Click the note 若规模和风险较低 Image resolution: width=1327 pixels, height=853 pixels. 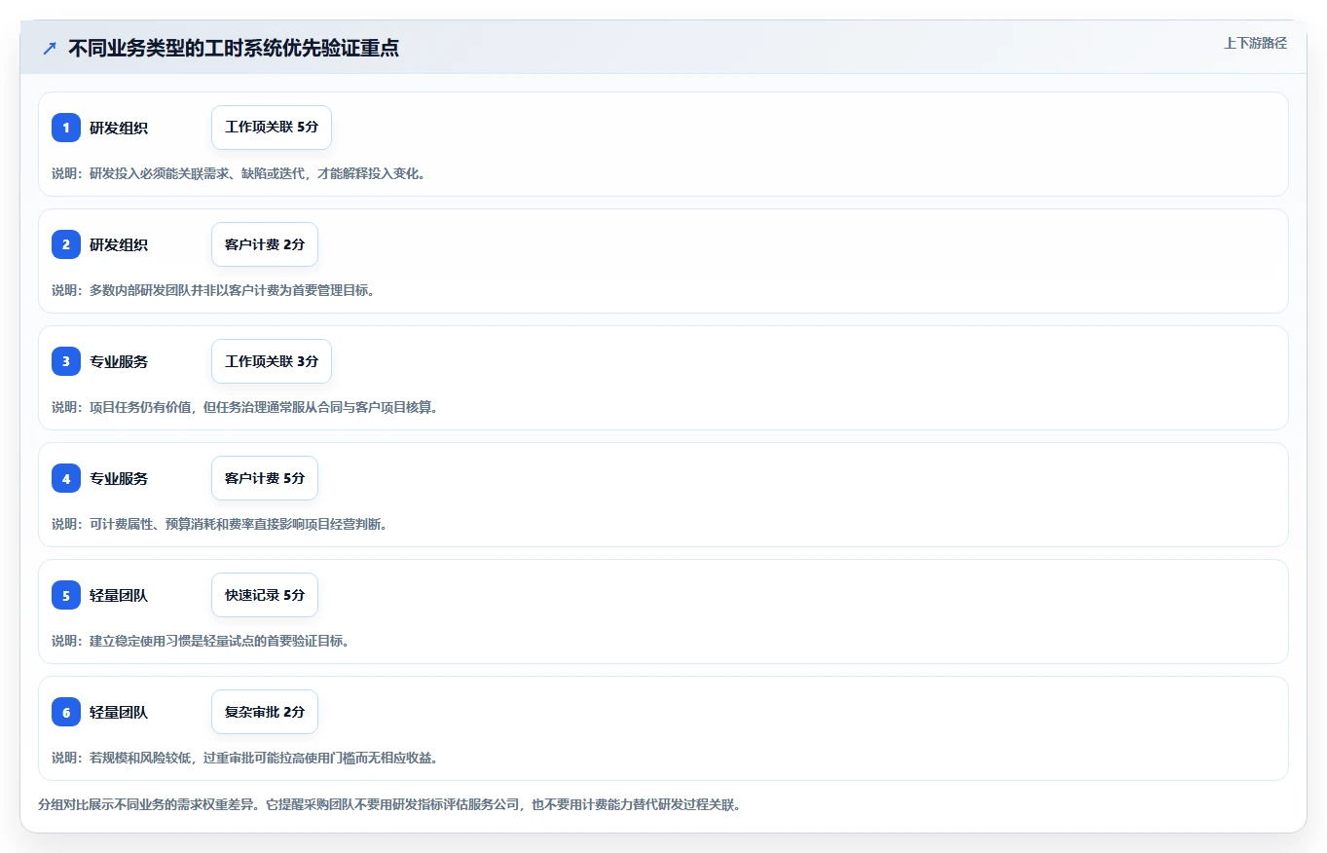click(244, 758)
